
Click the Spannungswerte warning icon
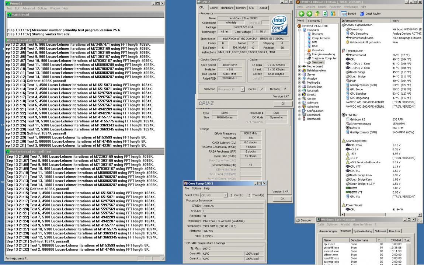344,141
